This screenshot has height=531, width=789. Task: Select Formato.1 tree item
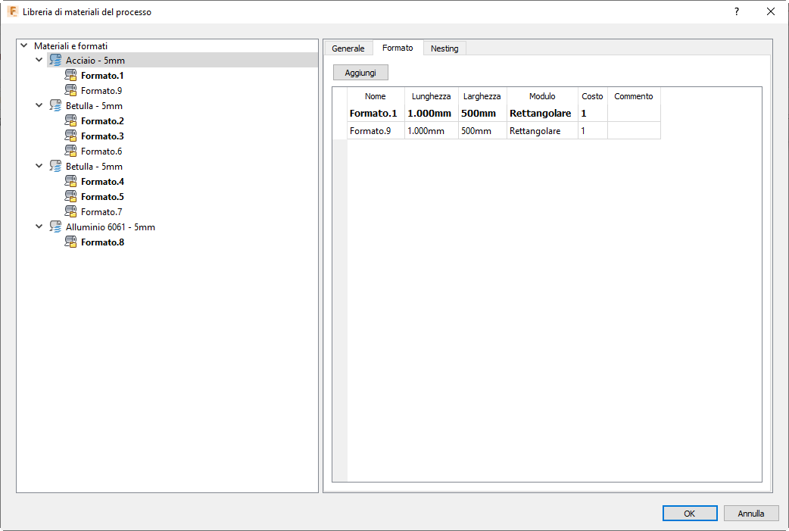coord(102,76)
